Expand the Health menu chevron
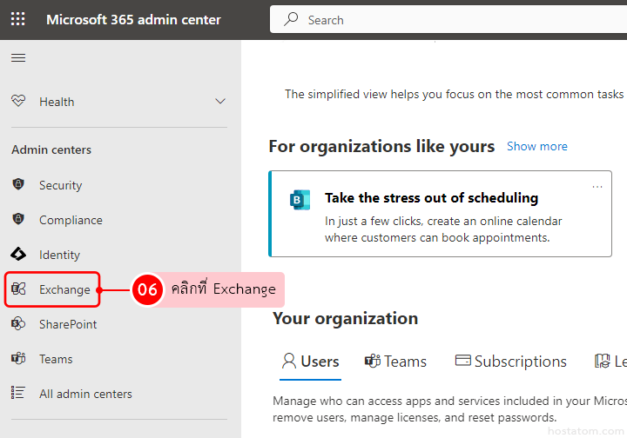The height and width of the screenshot is (438, 627). coord(220,102)
